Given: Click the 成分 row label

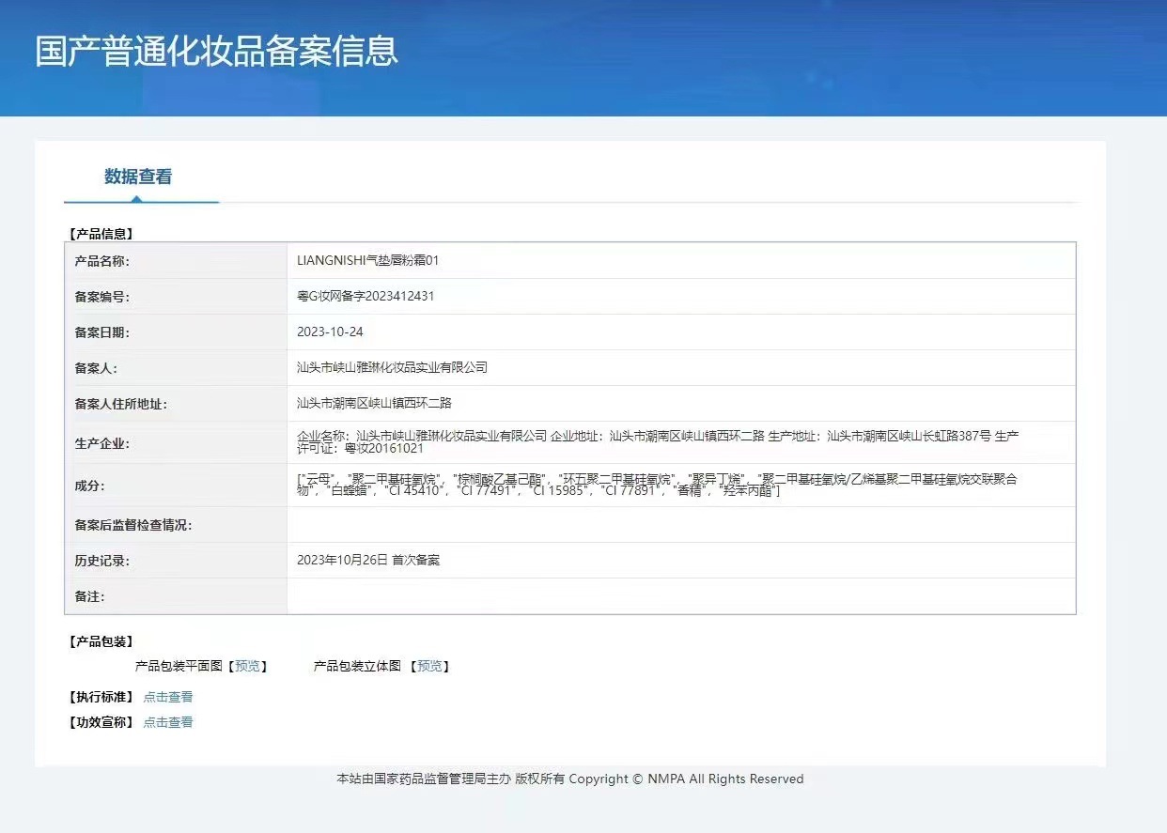Looking at the screenshot, I should click(x=89, y=486).
